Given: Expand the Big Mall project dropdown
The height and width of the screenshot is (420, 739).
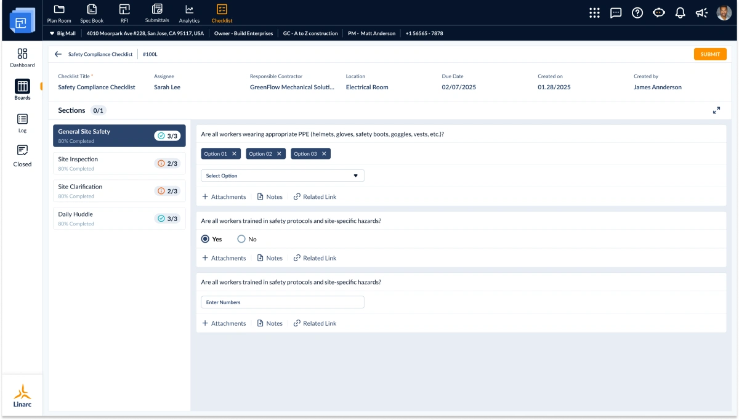Looking at the screenshot, I should coord(62,33).
